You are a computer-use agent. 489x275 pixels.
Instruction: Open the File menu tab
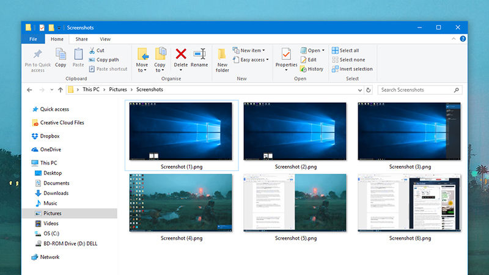pos(33,39)
